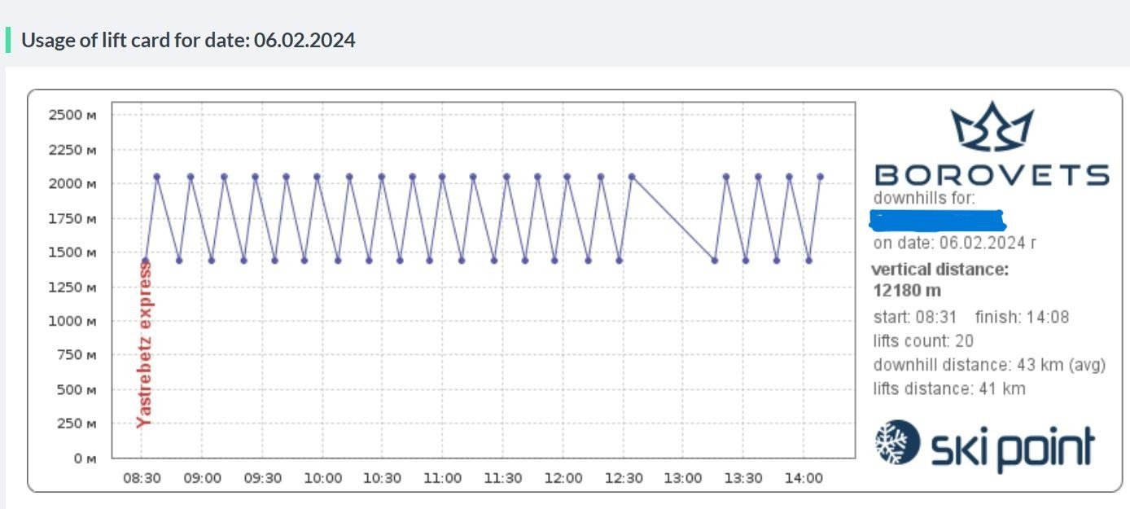Select the 12180 m vertical distance value

point(906,290)
